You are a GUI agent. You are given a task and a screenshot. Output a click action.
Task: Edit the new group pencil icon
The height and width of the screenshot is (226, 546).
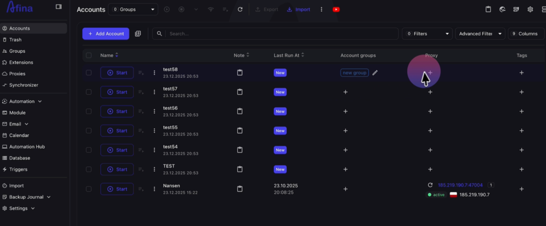click(375, 73)
